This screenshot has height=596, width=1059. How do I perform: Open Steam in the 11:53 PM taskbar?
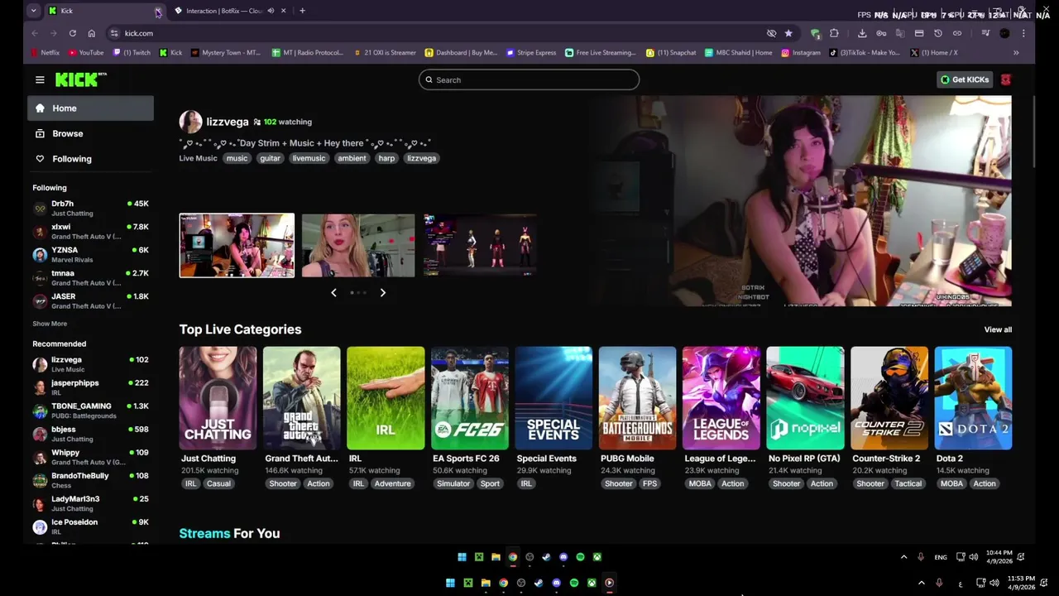coord(539,583)
